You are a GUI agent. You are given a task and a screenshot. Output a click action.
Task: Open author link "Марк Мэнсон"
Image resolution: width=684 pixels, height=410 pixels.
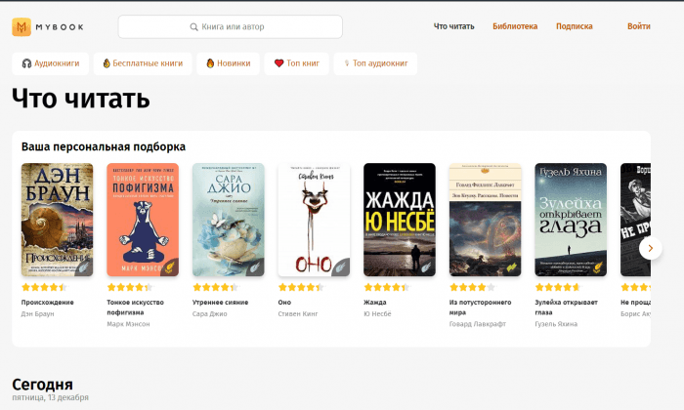(128, 324)
